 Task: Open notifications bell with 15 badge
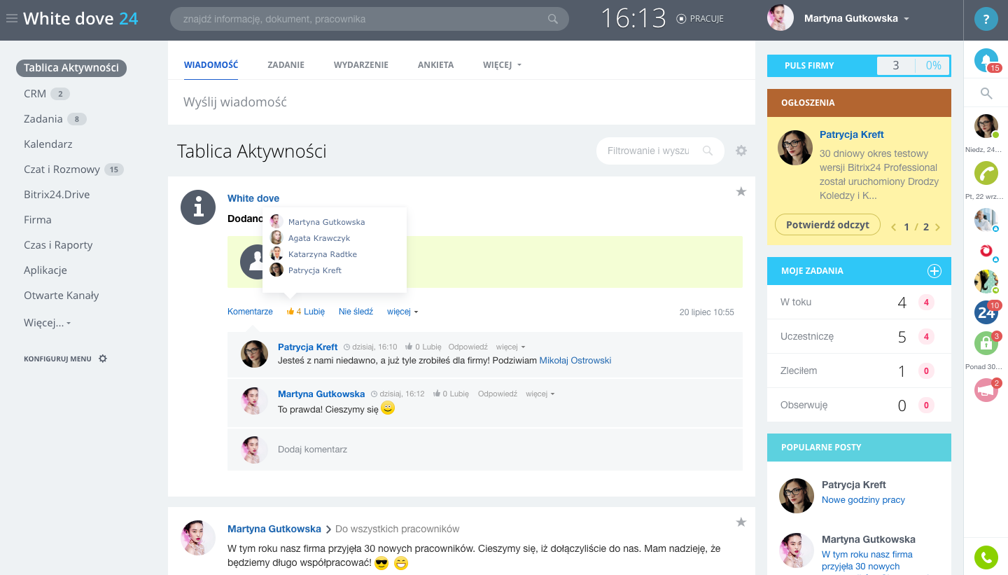tap(986, 60)
